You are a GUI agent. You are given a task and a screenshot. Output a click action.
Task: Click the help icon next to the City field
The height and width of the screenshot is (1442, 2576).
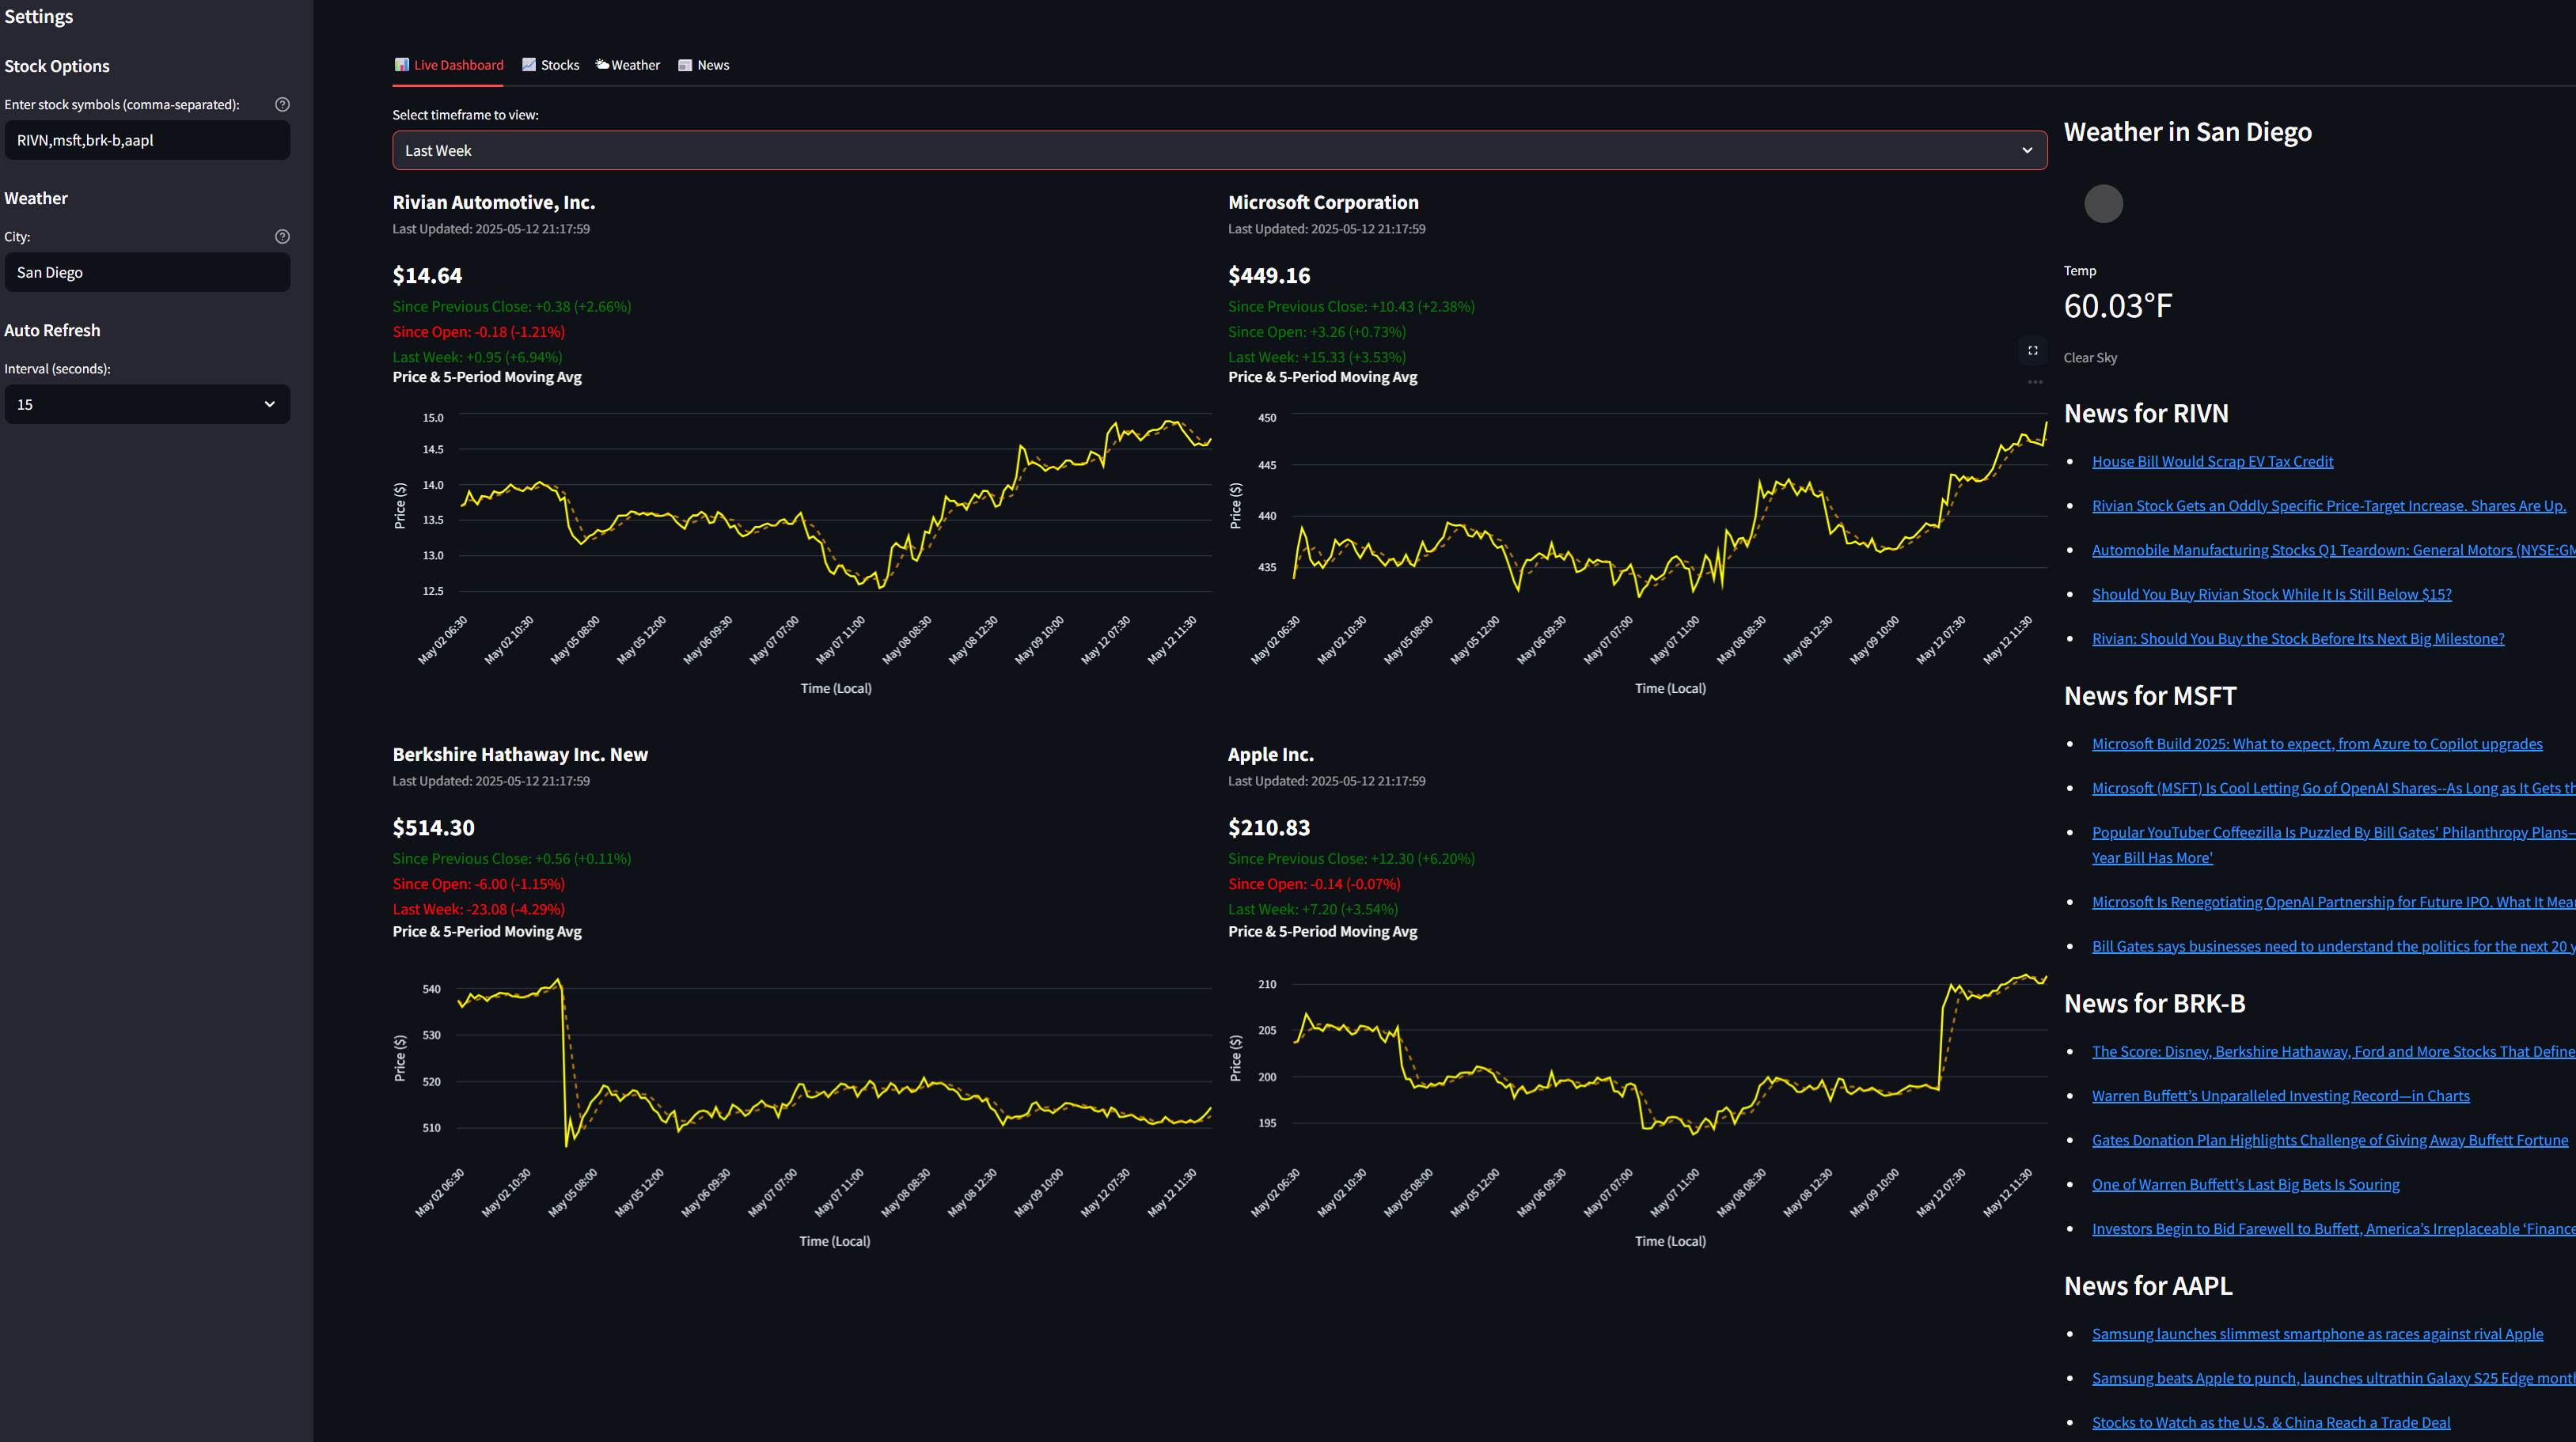(282, 236)
